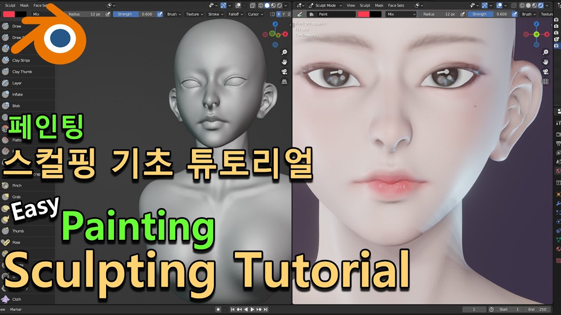The image size is (561, 315).
Task: Open Sculpt menu in right viewport
Action: pos(365,5)
